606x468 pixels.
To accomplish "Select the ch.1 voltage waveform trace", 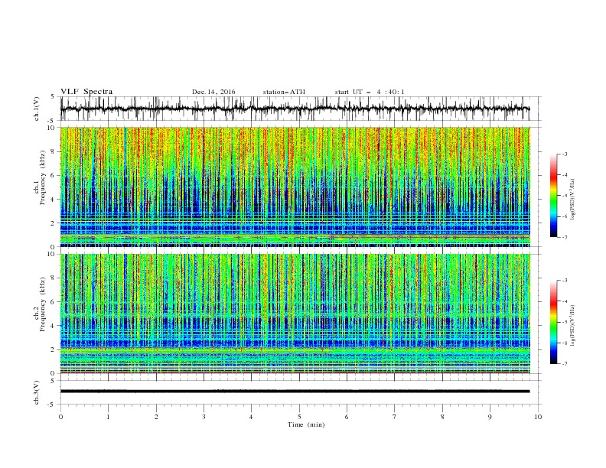I will point(295,109).
